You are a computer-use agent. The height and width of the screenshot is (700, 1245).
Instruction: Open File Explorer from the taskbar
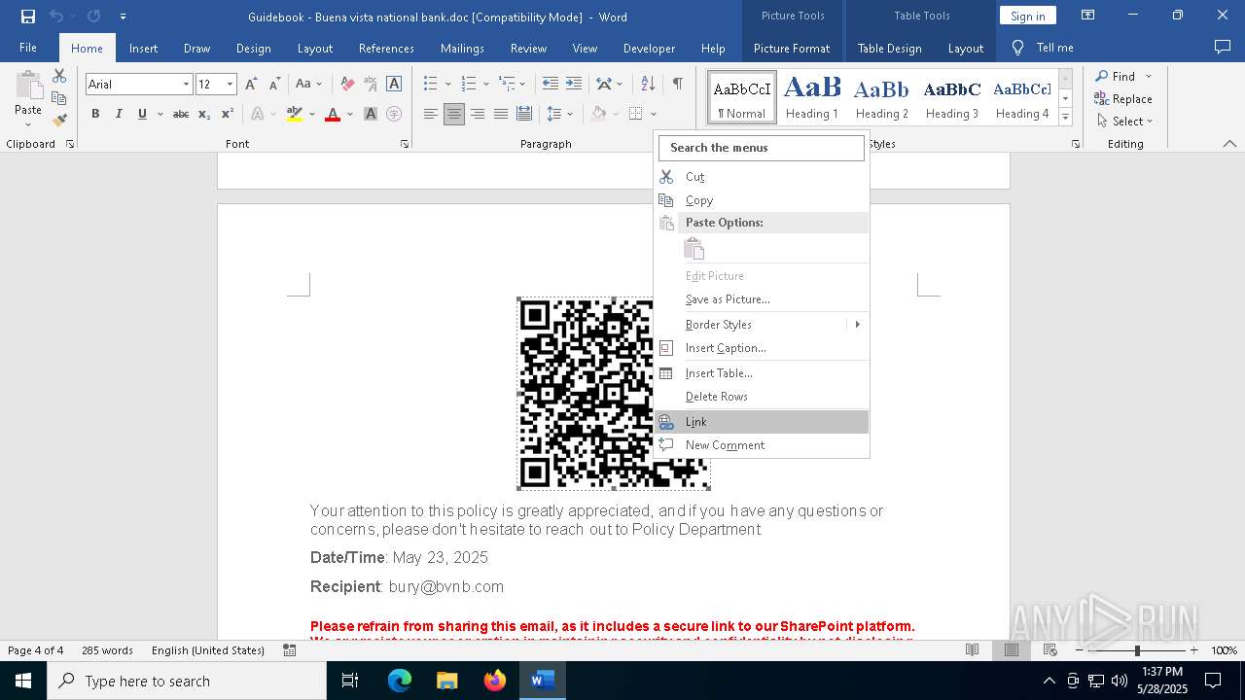pyautogui.click(x=446, y=681)
